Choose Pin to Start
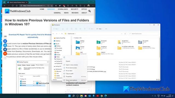The width and height of the screenshot is (175, 98). [x=75, y=71]
